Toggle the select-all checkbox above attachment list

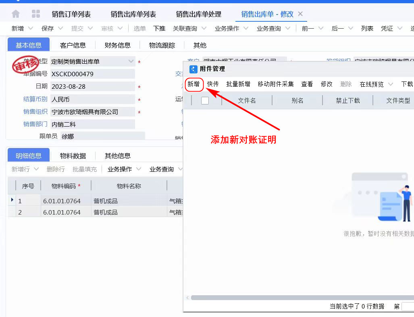205,100
